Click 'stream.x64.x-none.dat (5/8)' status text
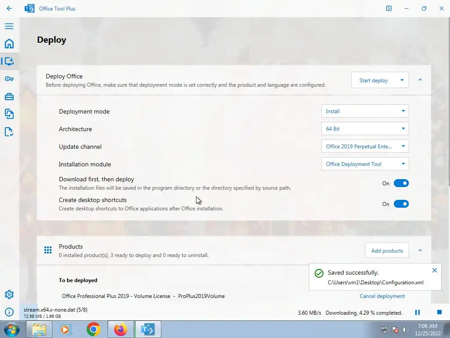 pyautogui.click(x=55, y=310)
